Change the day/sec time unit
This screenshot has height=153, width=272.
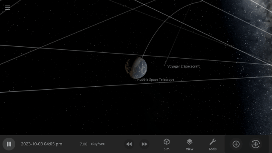98,144
